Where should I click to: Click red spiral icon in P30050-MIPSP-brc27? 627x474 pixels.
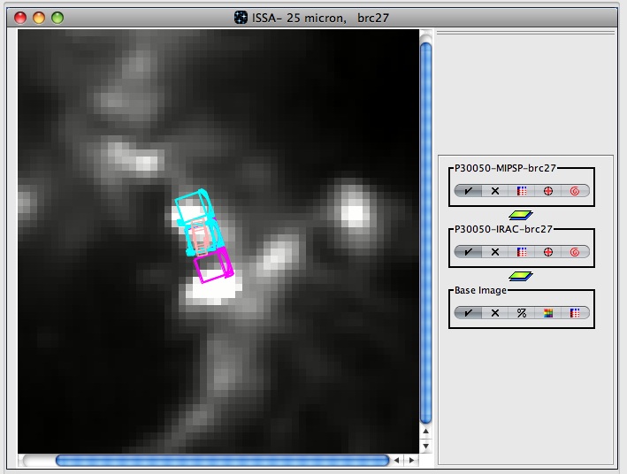(x=575, y=191)
